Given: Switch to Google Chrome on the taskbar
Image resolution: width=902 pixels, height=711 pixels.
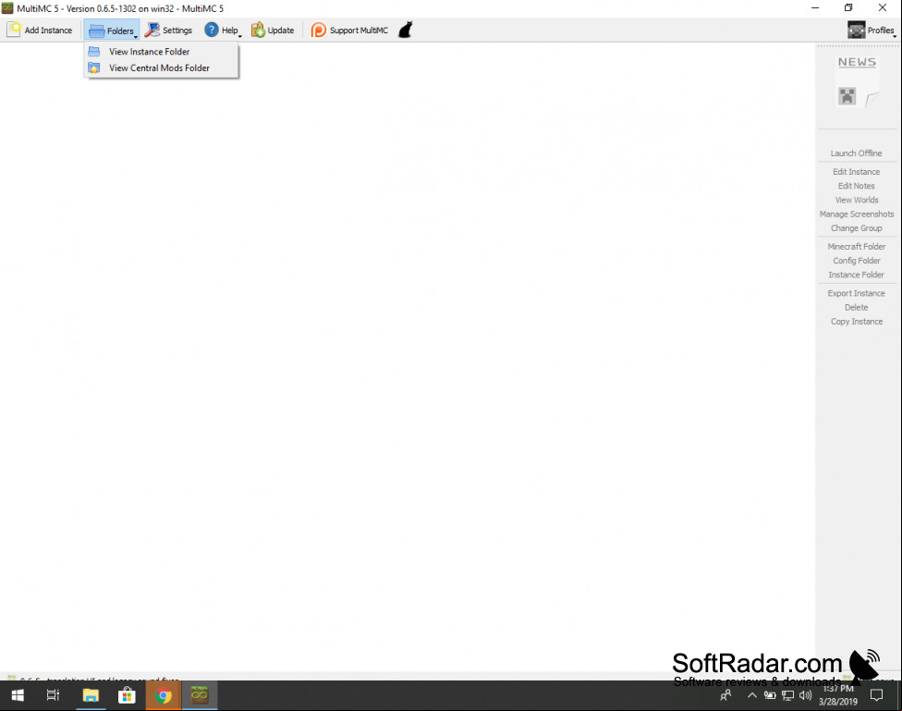Looking at the screenshot, I should click(x=164, y=695).
